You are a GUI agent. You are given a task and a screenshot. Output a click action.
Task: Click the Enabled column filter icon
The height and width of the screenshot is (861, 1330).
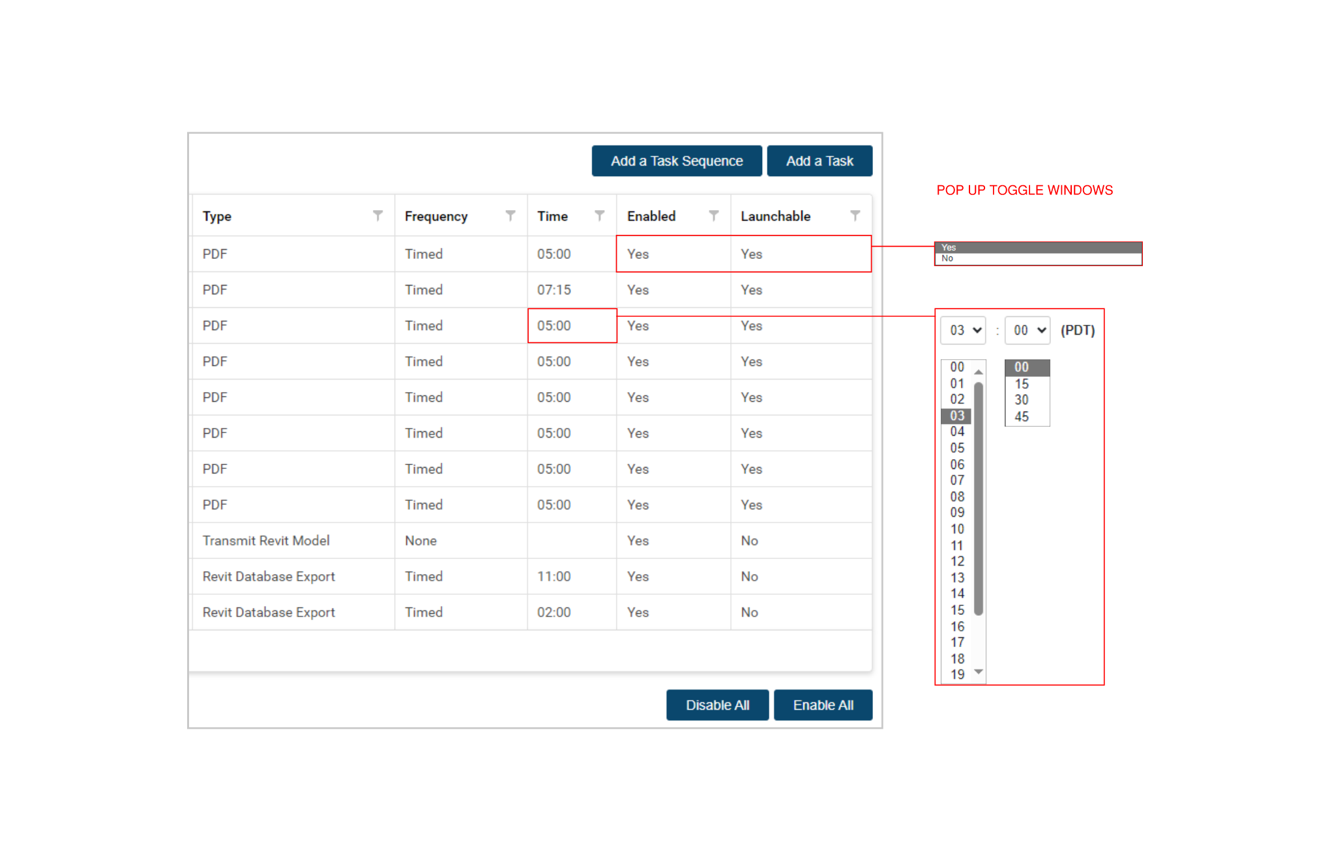coord(714,215)
